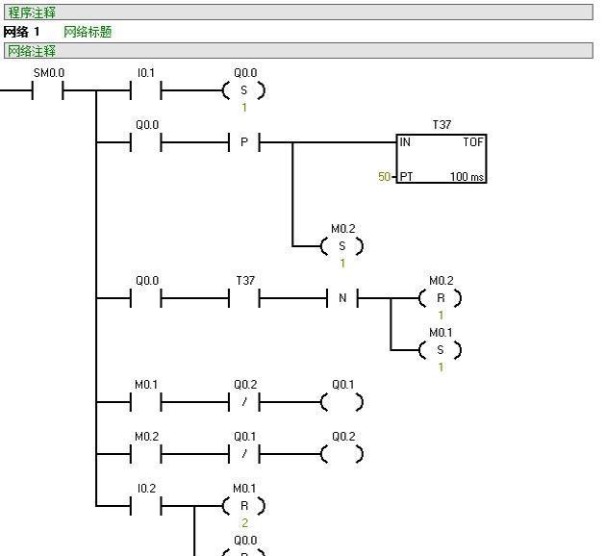Image resolution: width=606 pixels, height=556 pixels.
Task: Click the Q0.1 normally closed contact
Action: click(244, 454)
